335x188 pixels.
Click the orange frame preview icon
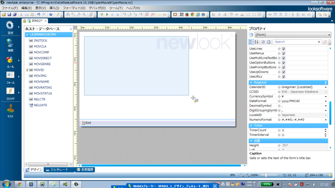[x=175, y=15]
